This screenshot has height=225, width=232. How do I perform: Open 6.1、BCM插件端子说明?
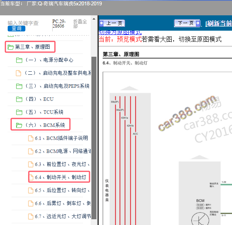tap(61, 138)
